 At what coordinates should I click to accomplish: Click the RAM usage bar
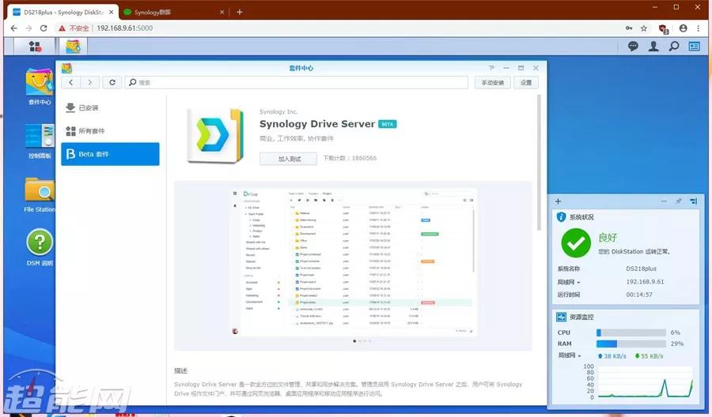click(x=631, y=344)
